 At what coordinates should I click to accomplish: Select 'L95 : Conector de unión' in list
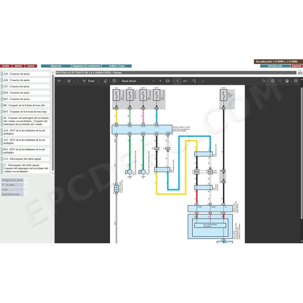(26, 87)
